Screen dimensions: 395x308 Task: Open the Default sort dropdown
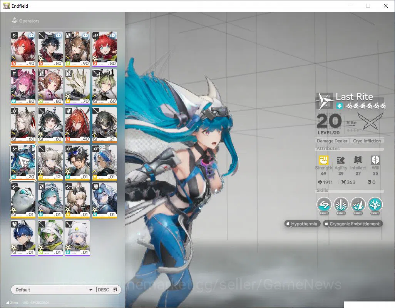[54, 290]
